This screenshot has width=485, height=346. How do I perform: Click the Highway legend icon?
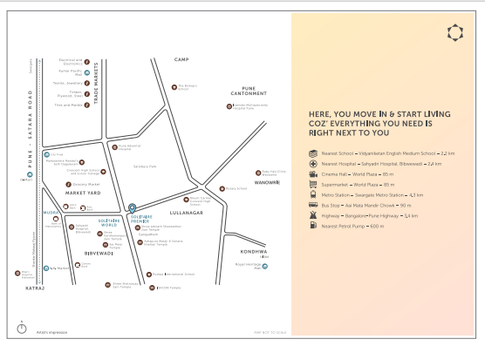coord(313,215)
